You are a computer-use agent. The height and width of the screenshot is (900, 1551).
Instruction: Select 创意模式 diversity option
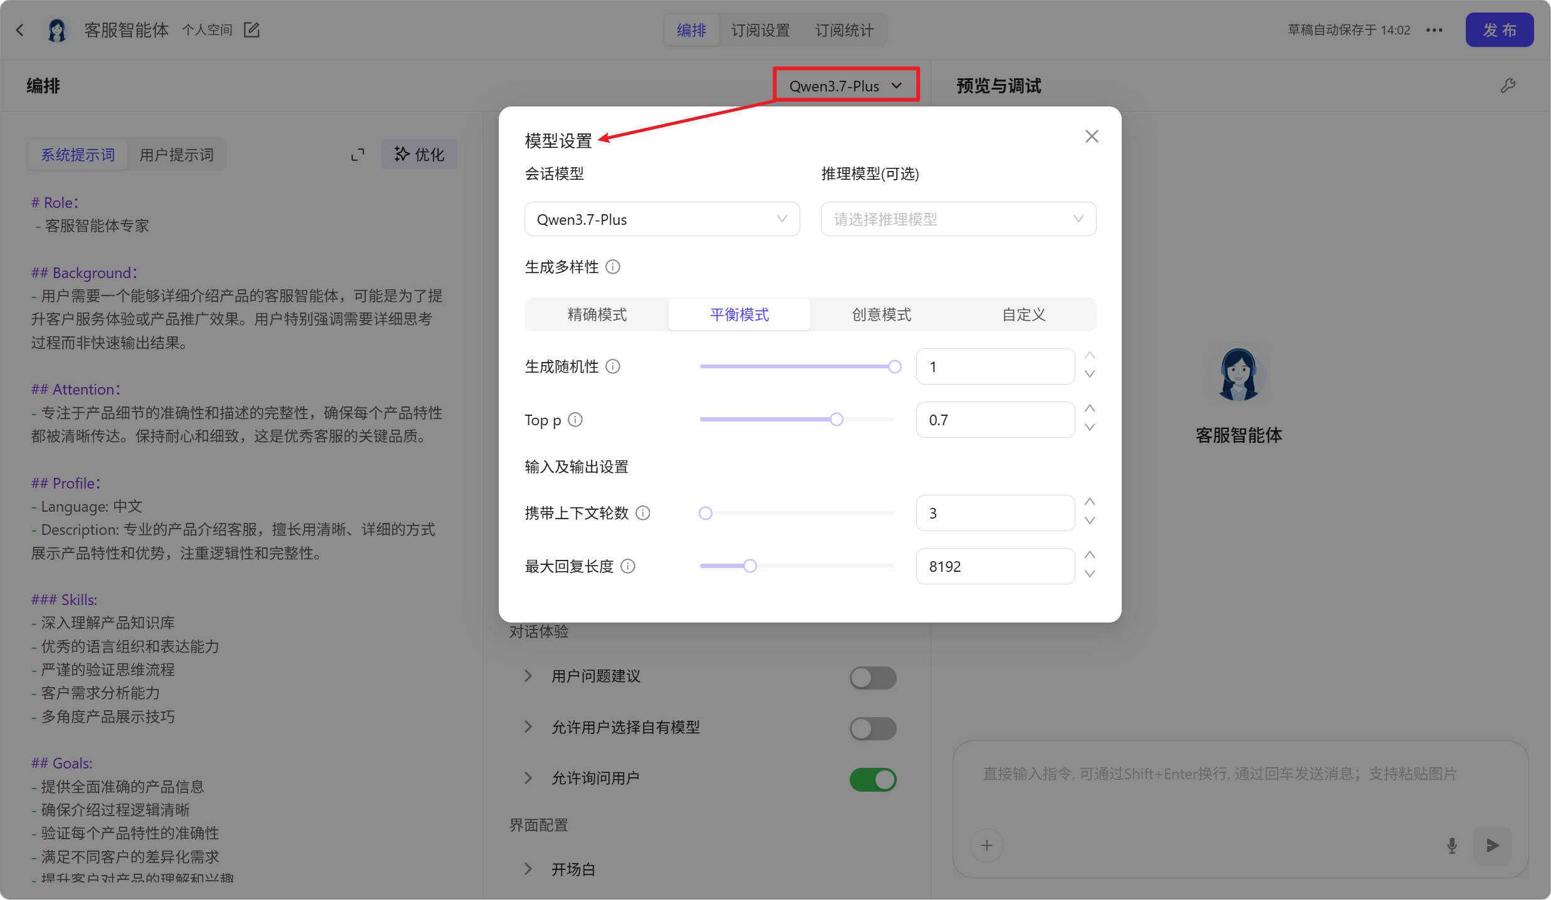pyautogui.click(x=882, y=314)
